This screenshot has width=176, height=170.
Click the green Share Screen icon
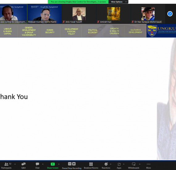[52, 164]
